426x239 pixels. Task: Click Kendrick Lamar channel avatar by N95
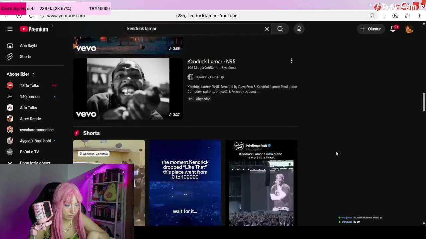pyautogui.click(x=191, y=77)
